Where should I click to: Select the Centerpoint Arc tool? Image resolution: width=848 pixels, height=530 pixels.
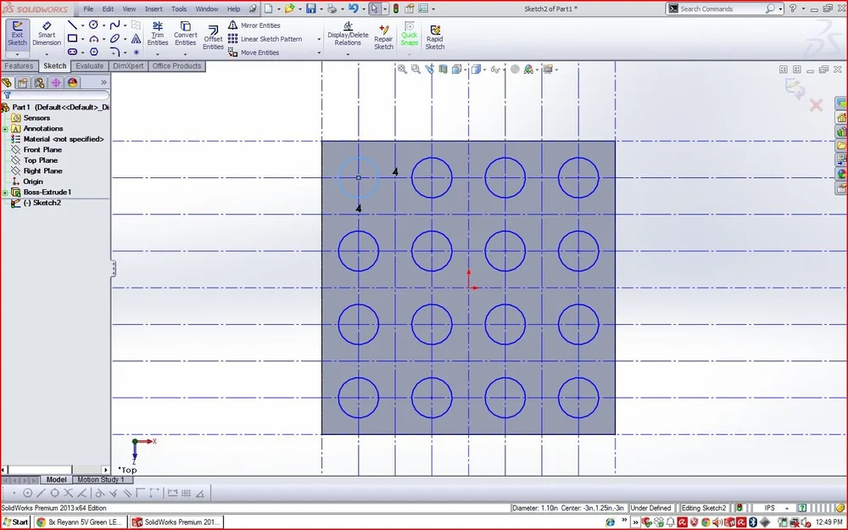pos(93,38)
